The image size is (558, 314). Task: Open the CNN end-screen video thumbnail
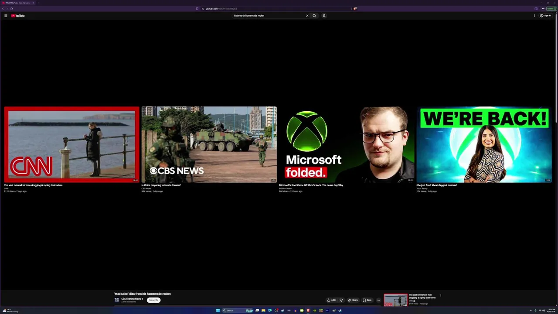coord(71,144)
